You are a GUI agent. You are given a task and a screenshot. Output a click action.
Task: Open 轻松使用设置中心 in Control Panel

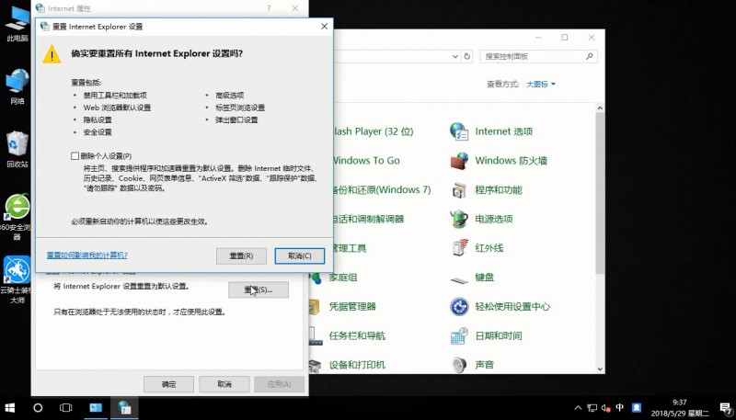coord(500,307)
